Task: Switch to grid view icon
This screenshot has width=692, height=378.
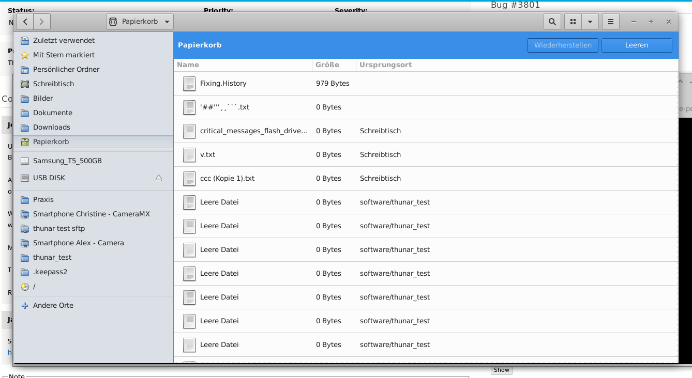Action: tap(573, 22)
